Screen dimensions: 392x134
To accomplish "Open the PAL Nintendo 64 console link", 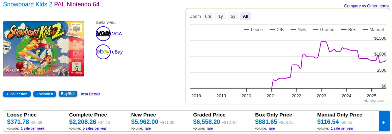I will point(77,4).
